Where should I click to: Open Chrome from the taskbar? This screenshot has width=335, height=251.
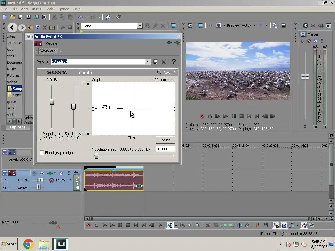(28, 244)
